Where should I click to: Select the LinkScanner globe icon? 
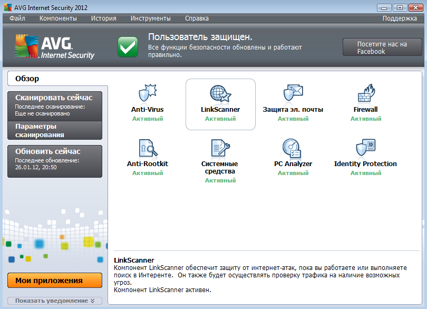(220, 93)
